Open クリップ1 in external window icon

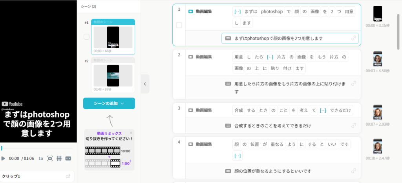click(68, 176)
